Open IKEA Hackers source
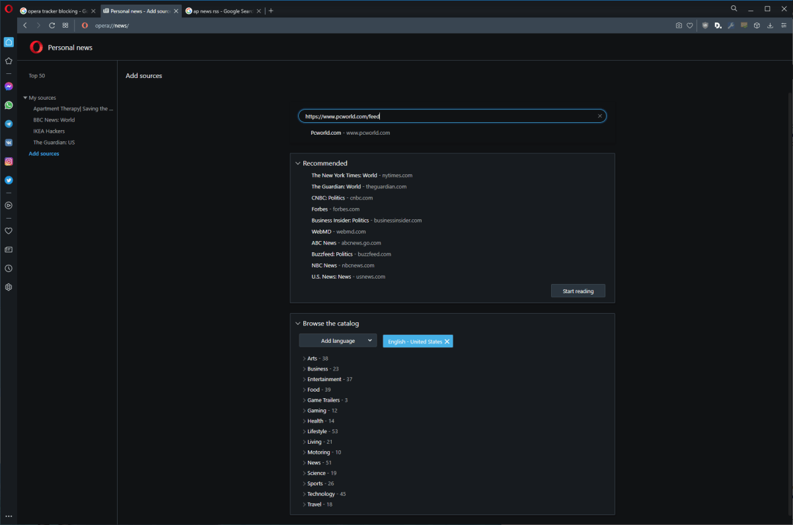Screen dimensions: 793x525 point(49,131)
